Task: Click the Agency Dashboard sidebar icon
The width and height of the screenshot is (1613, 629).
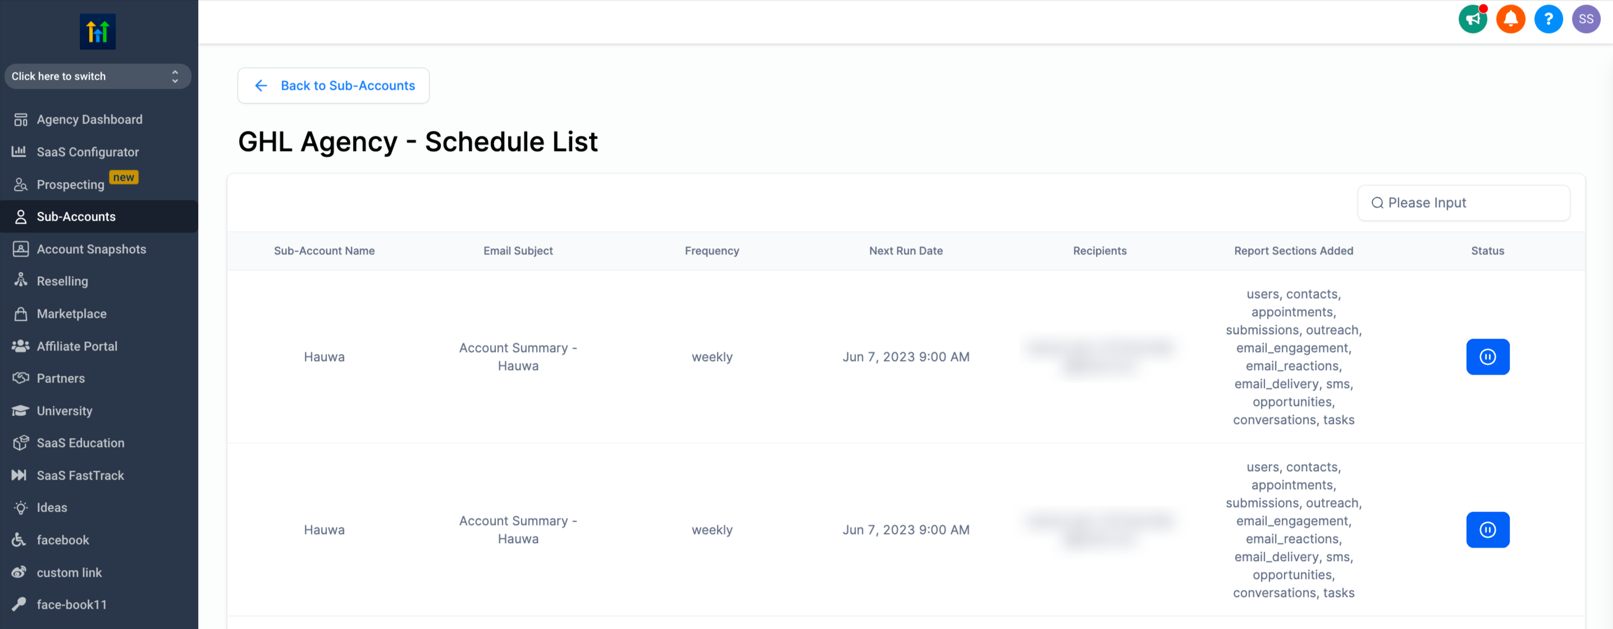Action: (21, 120)
